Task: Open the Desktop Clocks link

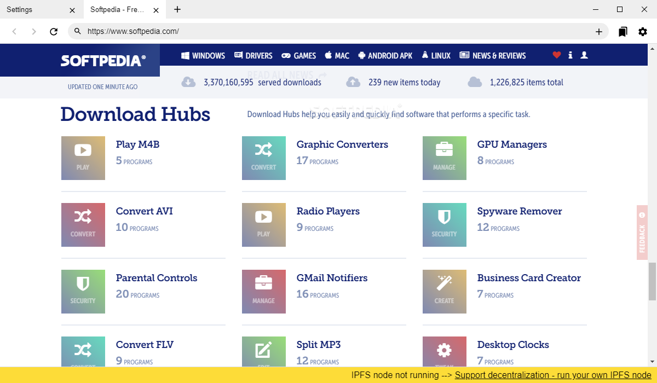Action: [513, 345]
